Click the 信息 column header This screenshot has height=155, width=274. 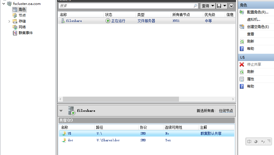click(x=230, y=15)
